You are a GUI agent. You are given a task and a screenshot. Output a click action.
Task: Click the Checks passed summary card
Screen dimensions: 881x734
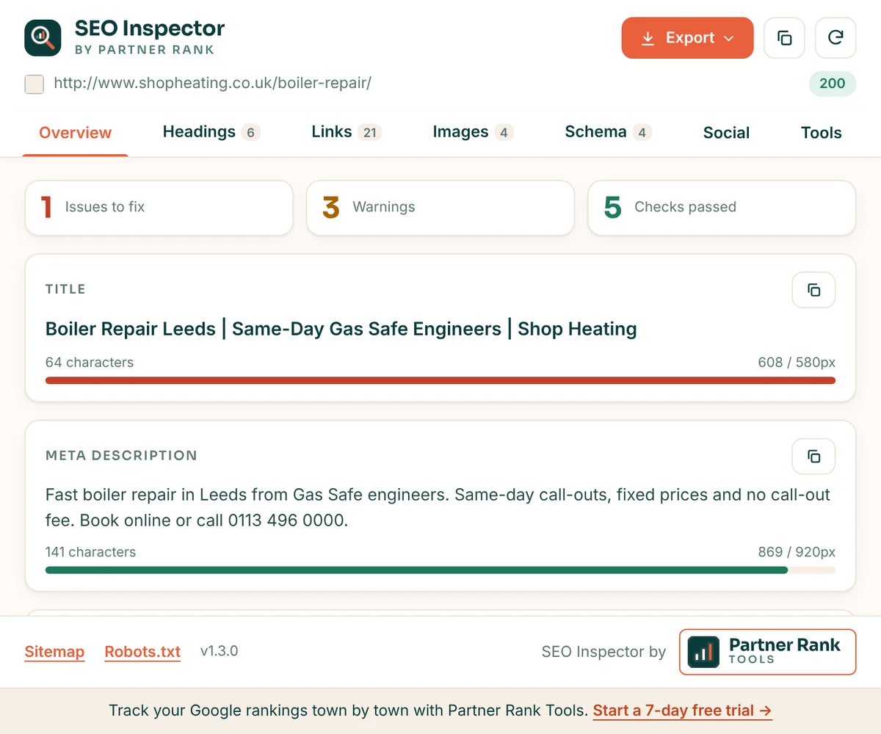click(722, 208)
